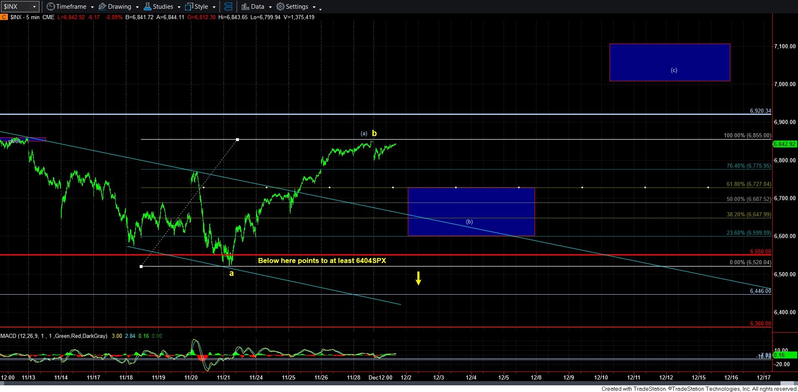Image resolution: width=798 pixels, height=392 pixels.
Task: Click the yellow down arrow drawing
Action: tap(418, 278)
